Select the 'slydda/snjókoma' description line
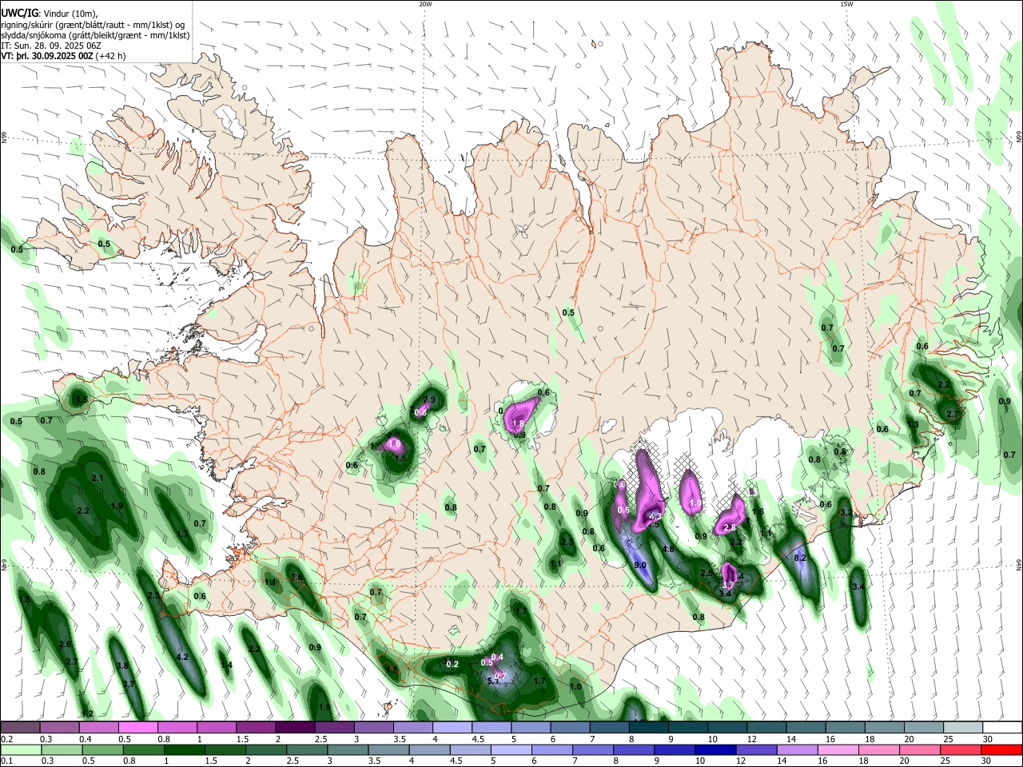 tap(95, 36)
